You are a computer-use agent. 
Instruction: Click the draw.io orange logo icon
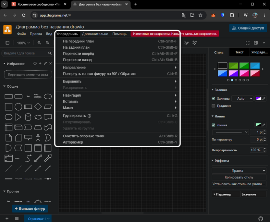click(7, 30)
